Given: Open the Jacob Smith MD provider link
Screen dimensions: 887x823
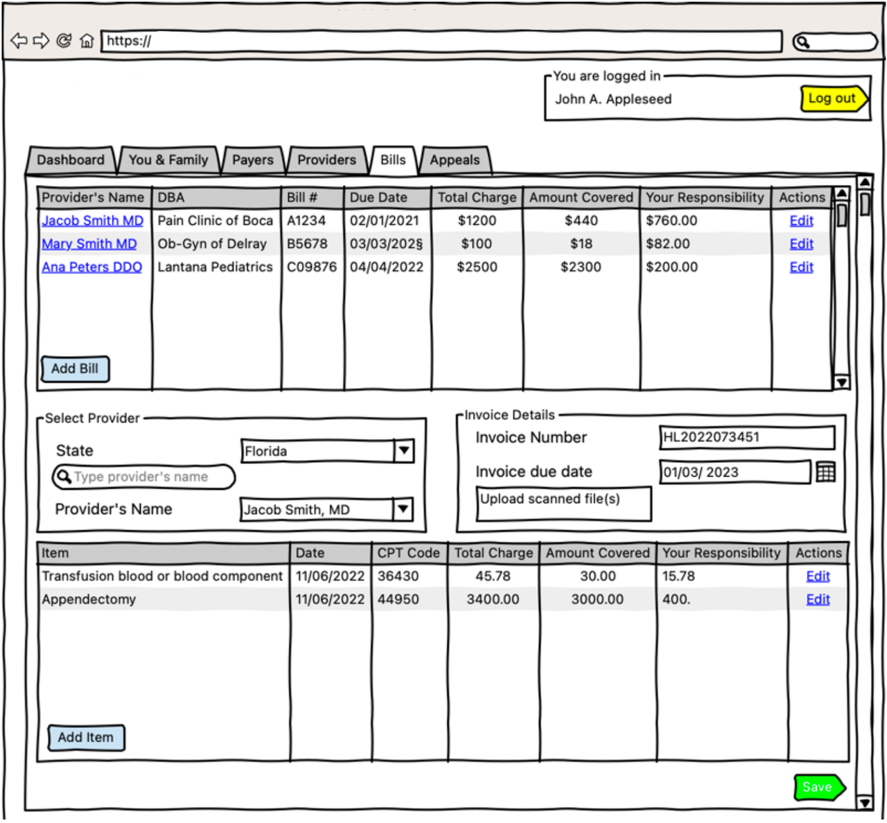Looking at the screenshot, I should tap(92, 220).
